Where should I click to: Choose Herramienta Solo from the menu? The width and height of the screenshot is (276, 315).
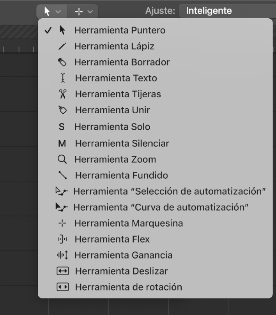pos(112,127)
